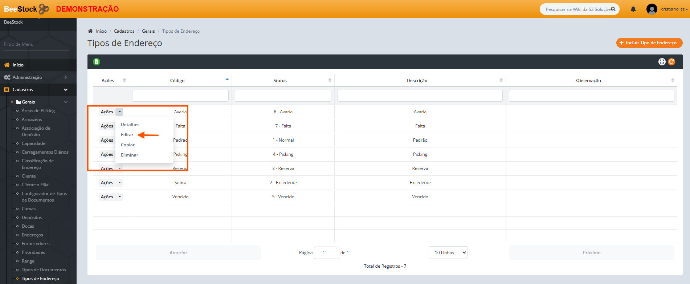Screen dimensions: 690x284
Task: Open the Endereços sidebar link
Action: pyautogui.click(x=32, y=235)
